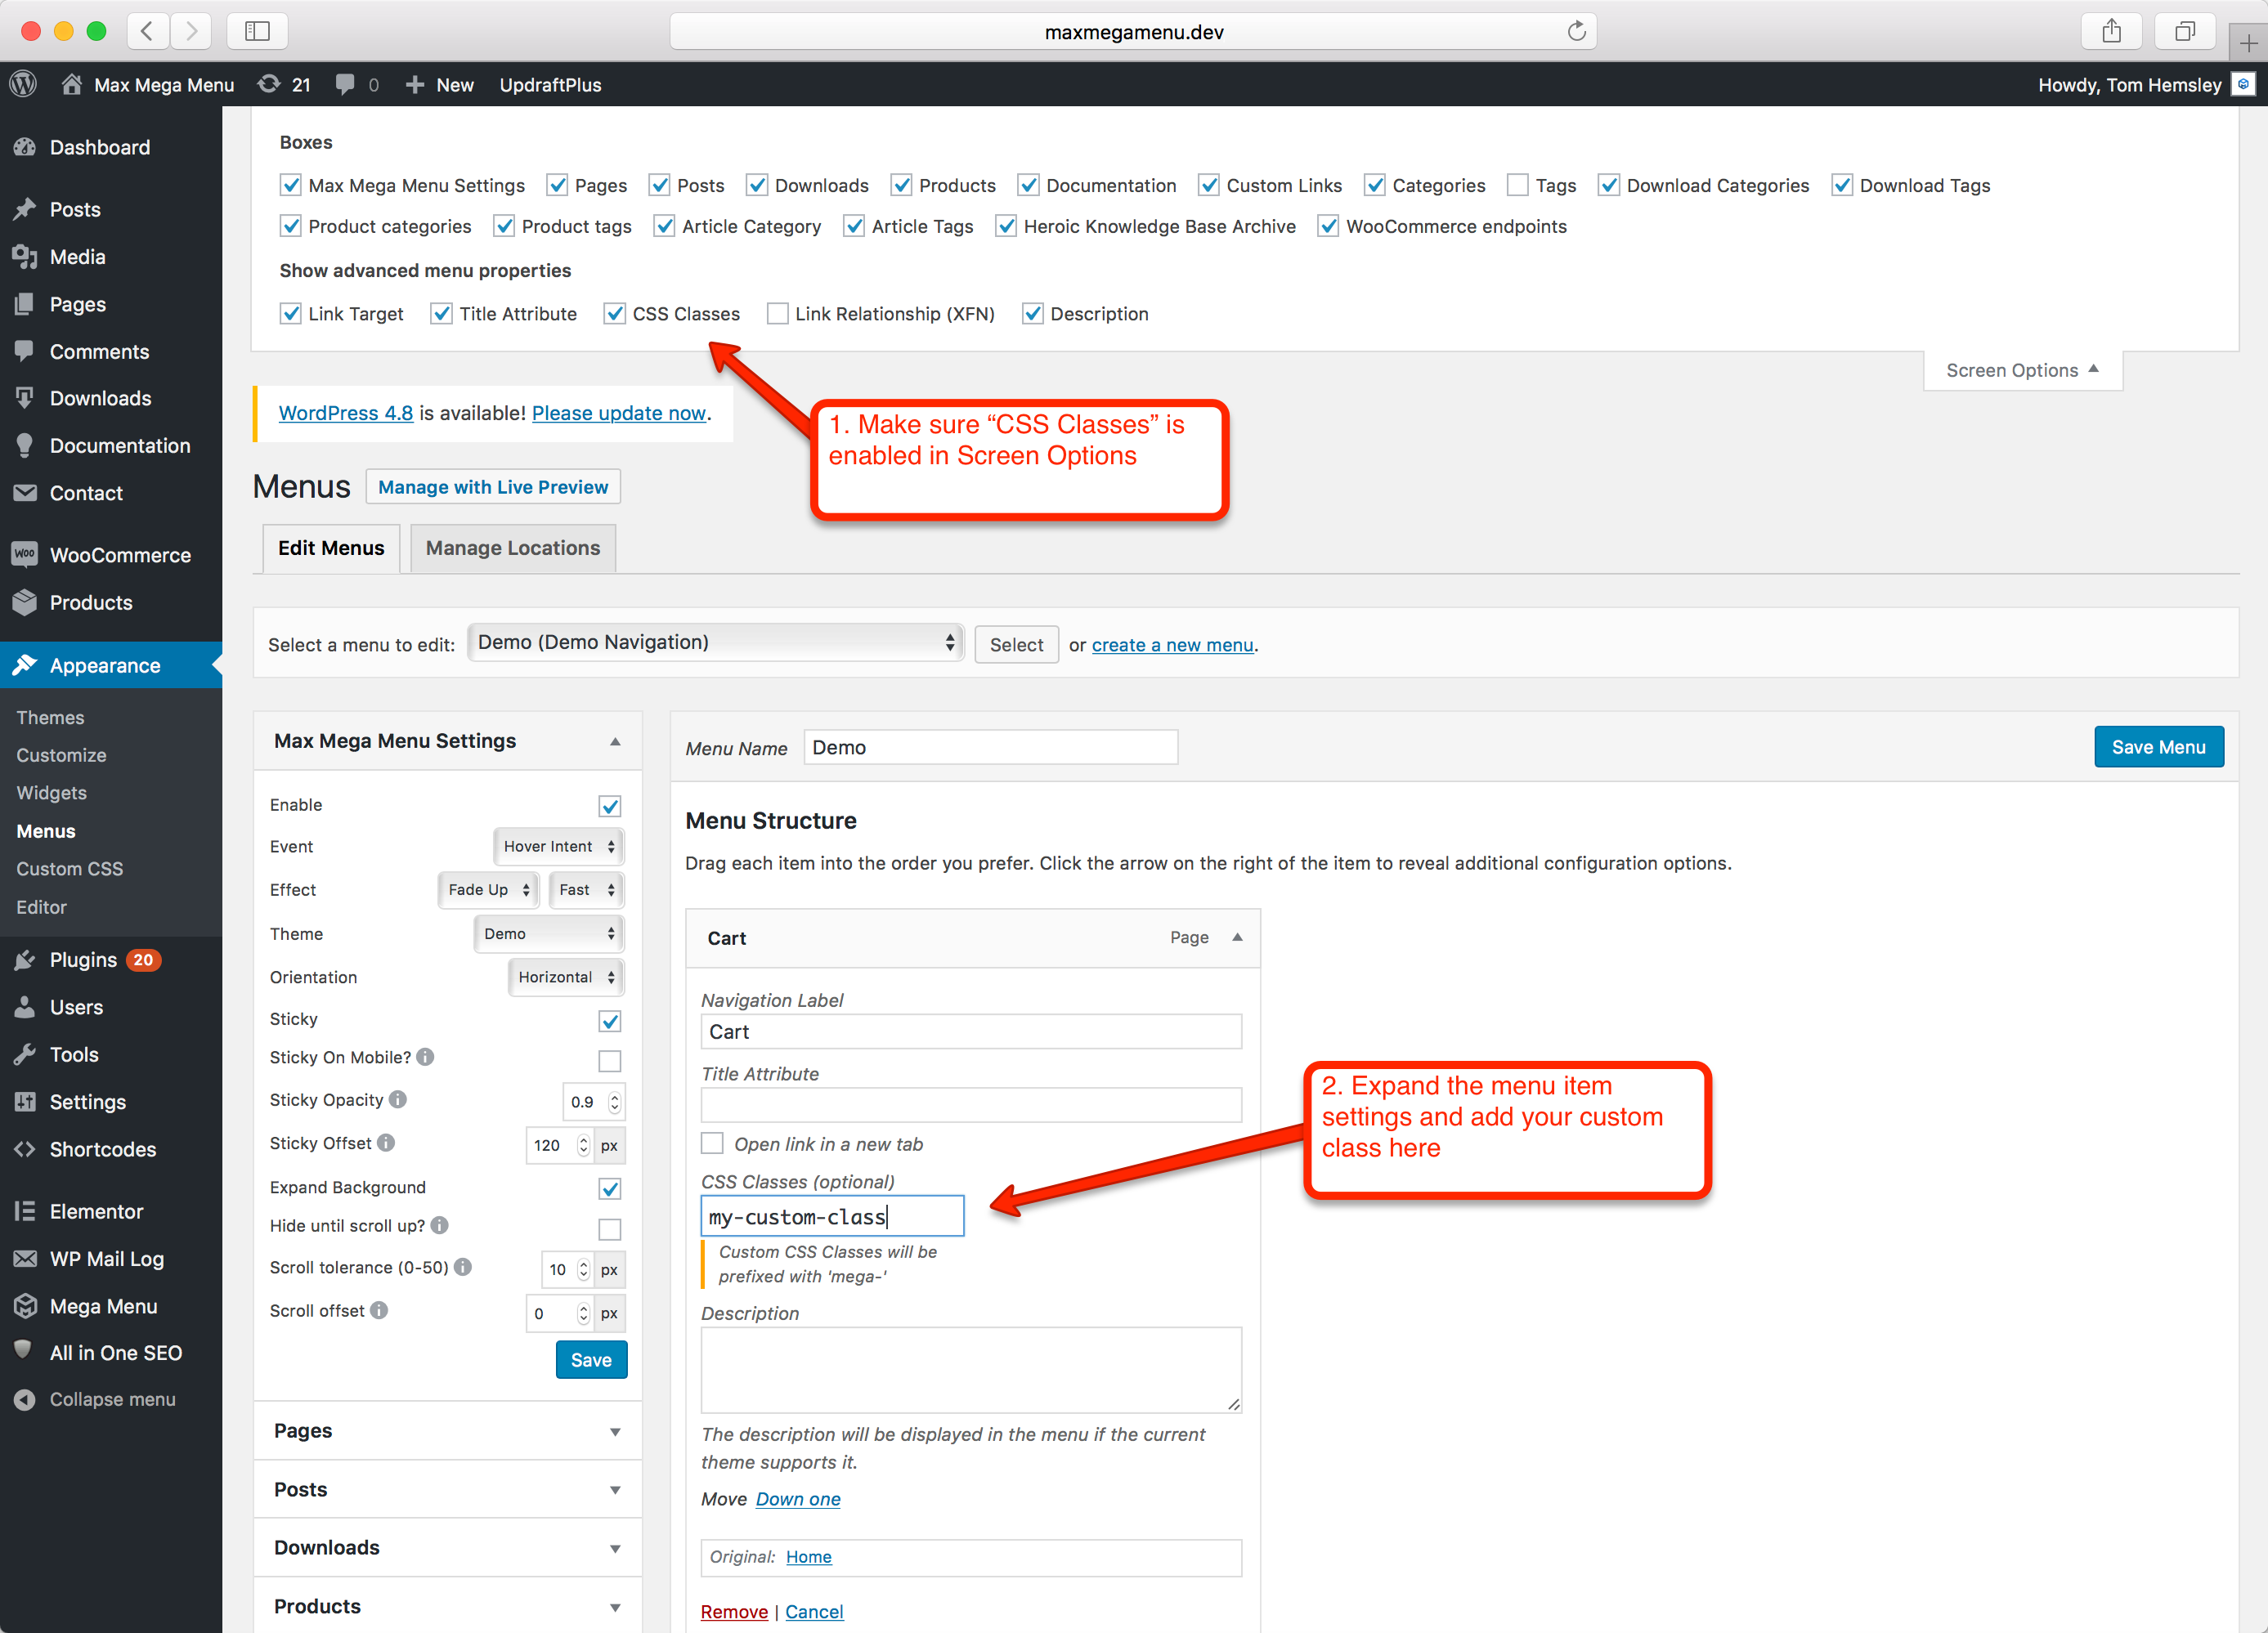Select the Elementor sidebar icon
This screenshot has width=2268, height=1633.
point(25,1210)
